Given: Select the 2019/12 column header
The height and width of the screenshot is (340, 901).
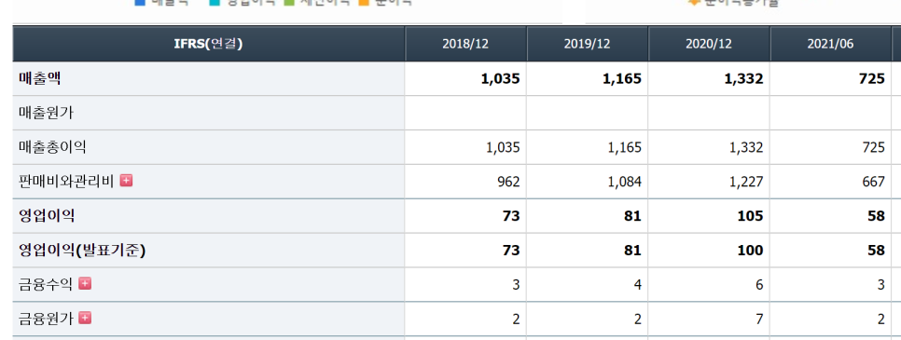Looking at the screenshot, I should click(588, 44).
